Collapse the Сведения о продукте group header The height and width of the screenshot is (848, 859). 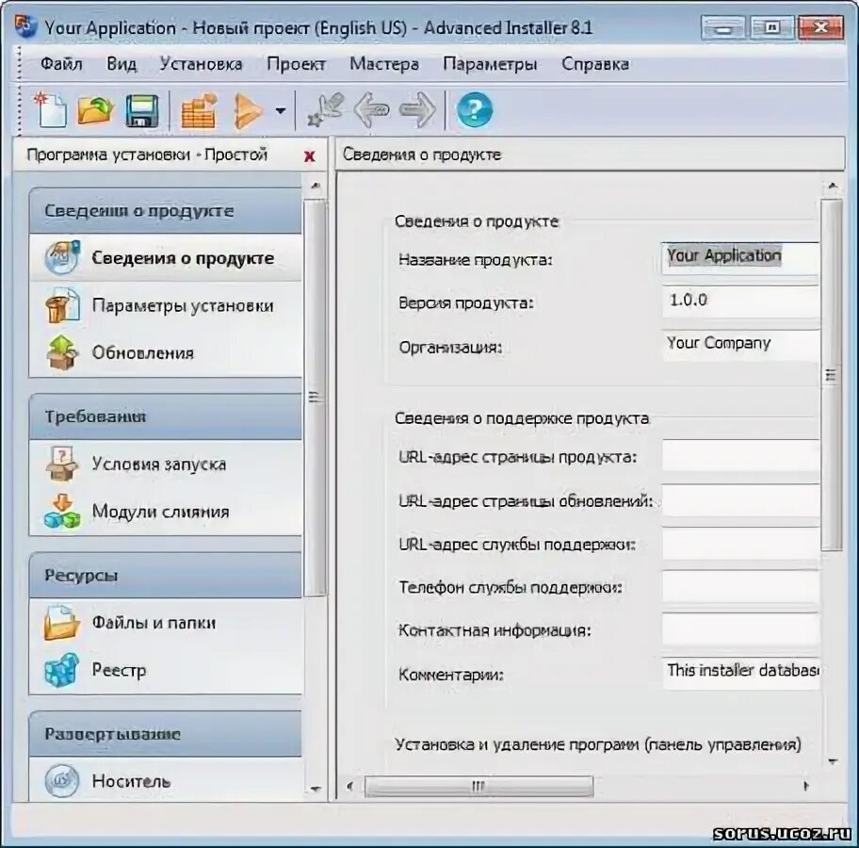click(x=165, y=211)
